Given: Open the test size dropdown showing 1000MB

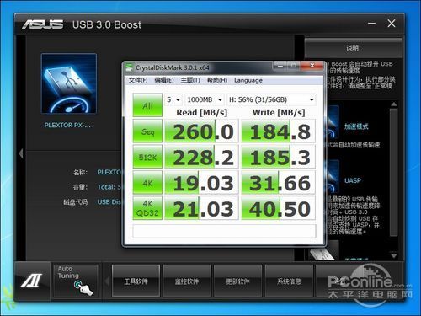Looking at the screenshot, I should point(205,99).
